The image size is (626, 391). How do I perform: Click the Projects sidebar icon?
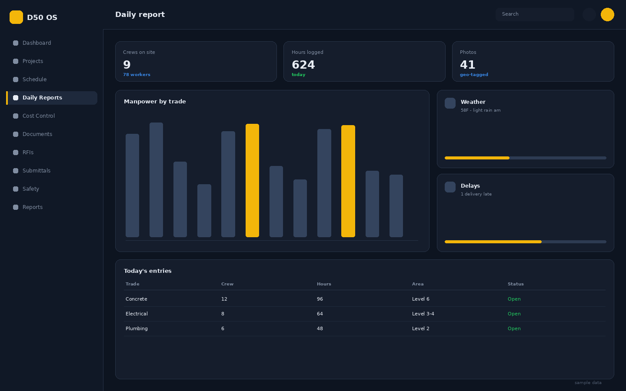(x=16, y=61)
